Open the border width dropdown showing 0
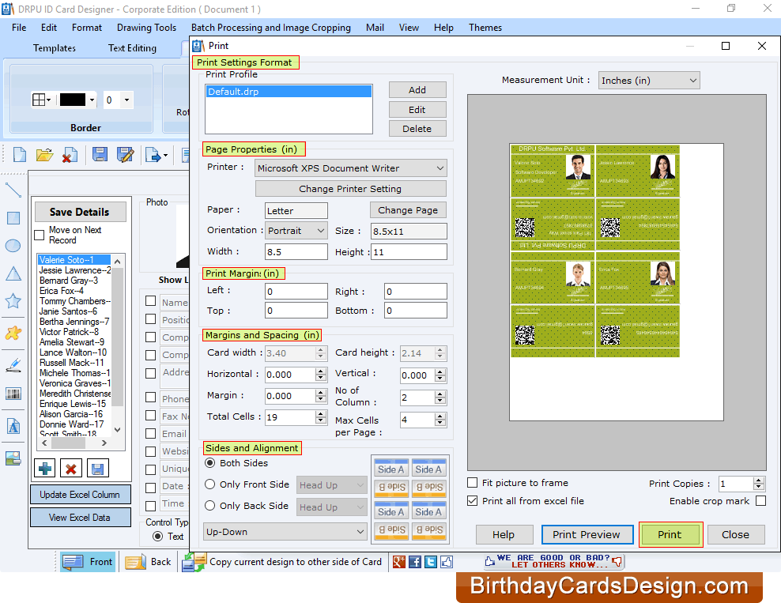 [127, 100]
